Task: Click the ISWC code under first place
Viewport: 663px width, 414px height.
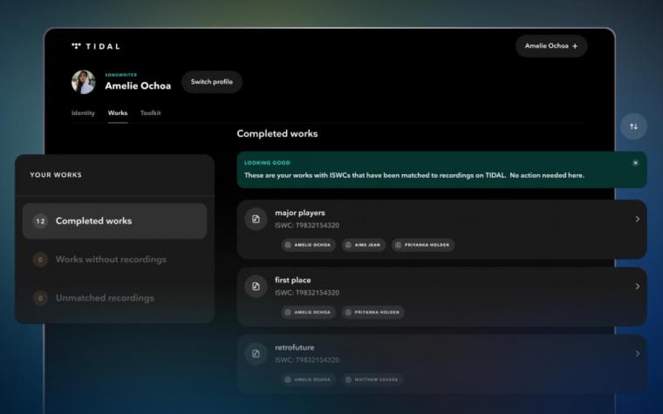Action: (x=307, y=292)
